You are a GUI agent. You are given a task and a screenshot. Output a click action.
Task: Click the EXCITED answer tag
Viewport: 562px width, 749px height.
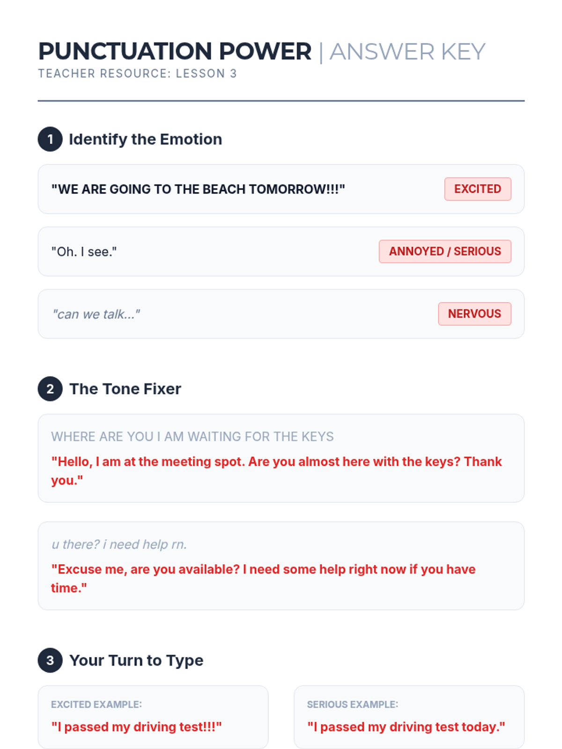[x=477, y=189]
